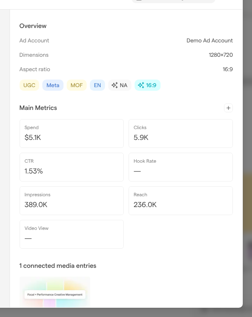Click the '$5.1K' spend value
The width and height of the screenshot is (252, 317).
click(33, 138)
